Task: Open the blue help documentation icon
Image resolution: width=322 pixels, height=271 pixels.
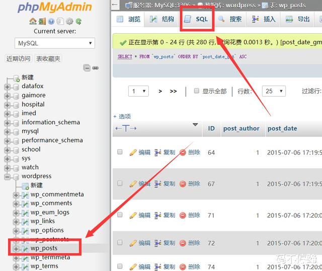Action: coord(51,22)
